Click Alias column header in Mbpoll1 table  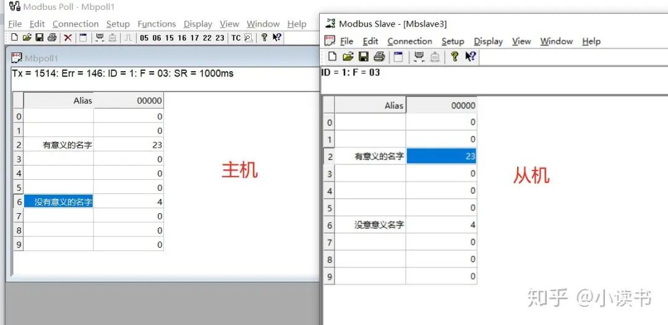59,101
